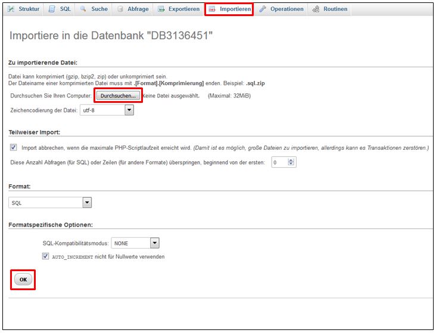Toggle AUTO_INCREMENT nicht für Nullwerte checkbox
436x333 pixels.
click(x=45, y=256)
